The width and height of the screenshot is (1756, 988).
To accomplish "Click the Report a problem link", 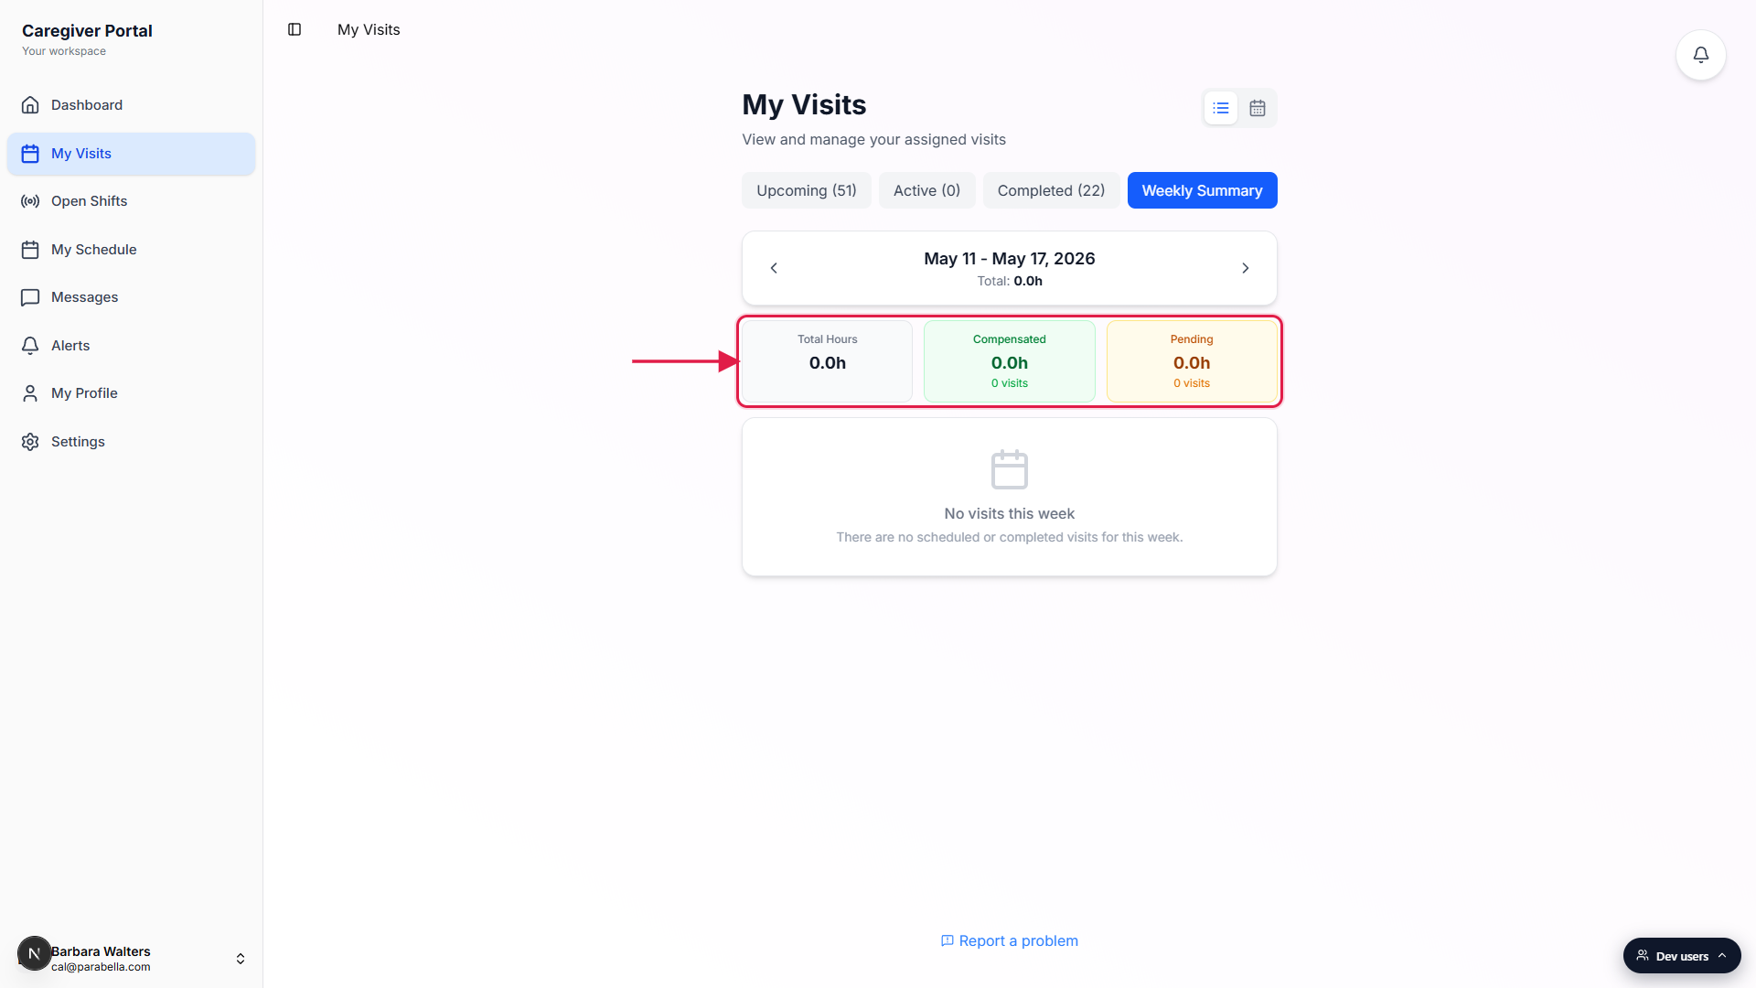I will (1009, 940).
